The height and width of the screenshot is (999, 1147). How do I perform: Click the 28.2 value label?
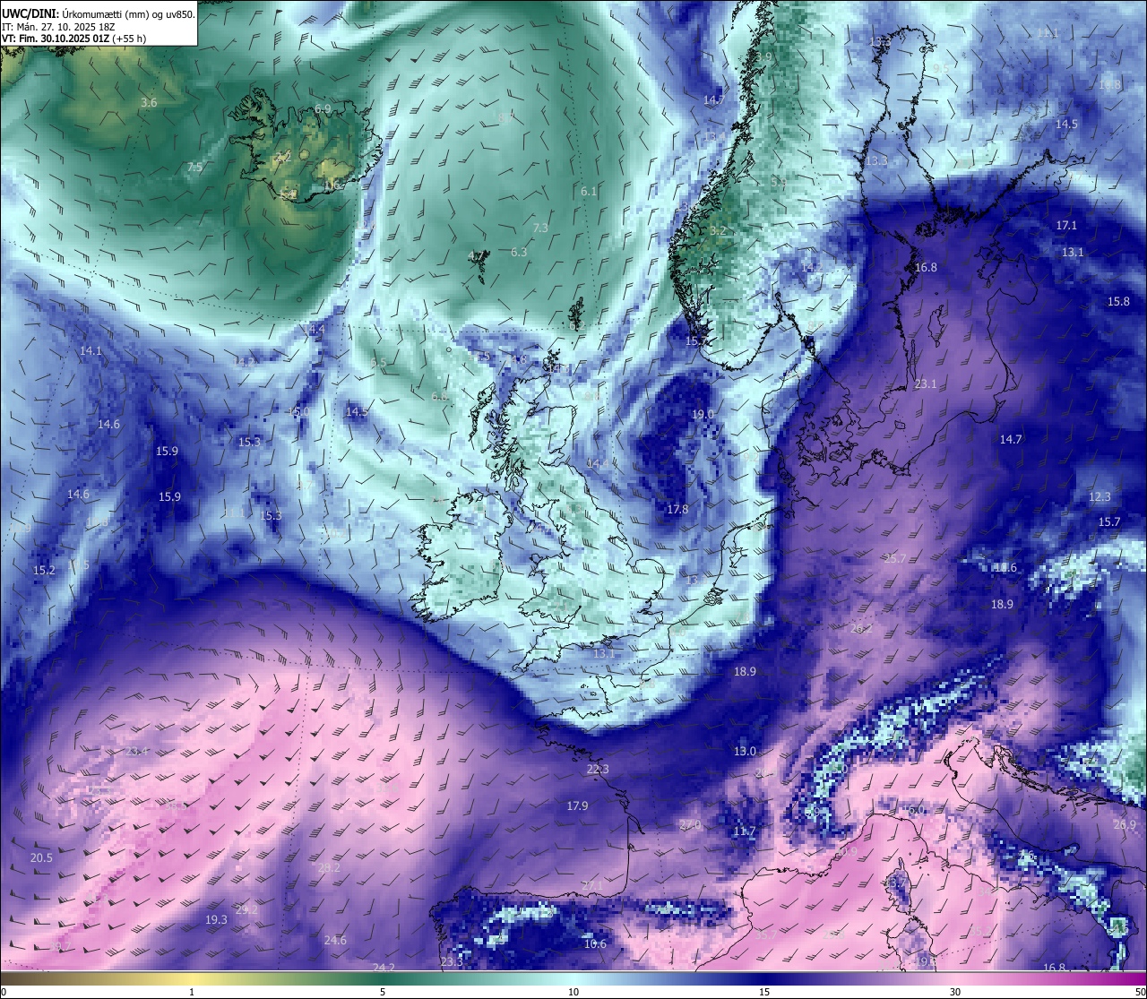pos(329,868)
